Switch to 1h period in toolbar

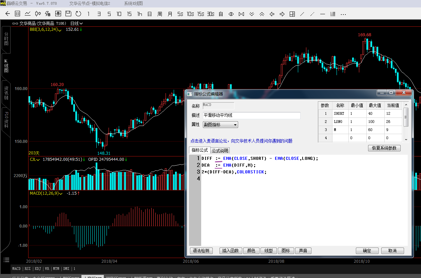tap(139, 14)
